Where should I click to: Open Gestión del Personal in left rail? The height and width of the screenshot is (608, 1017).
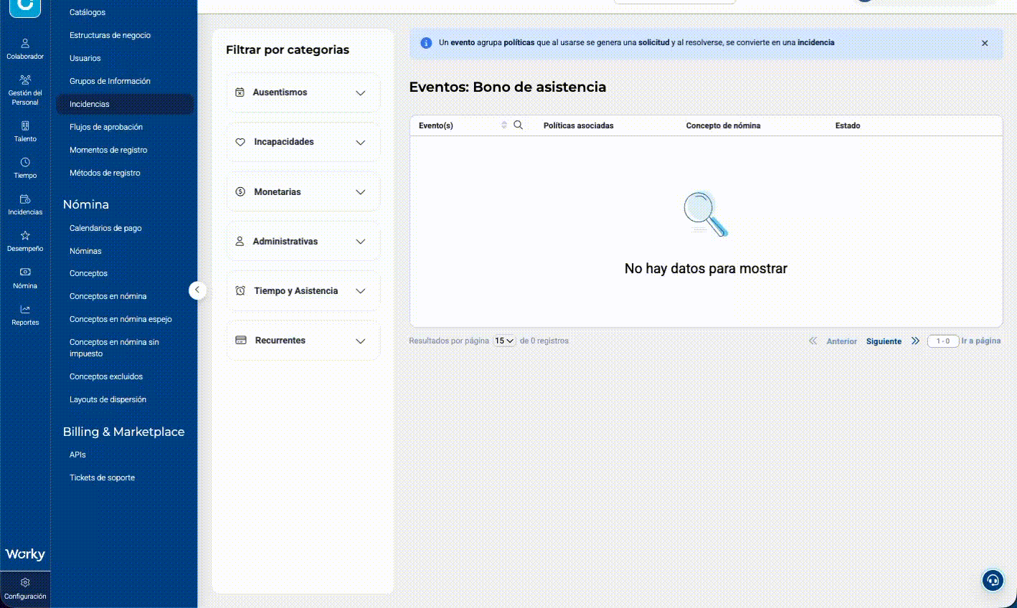25,90
